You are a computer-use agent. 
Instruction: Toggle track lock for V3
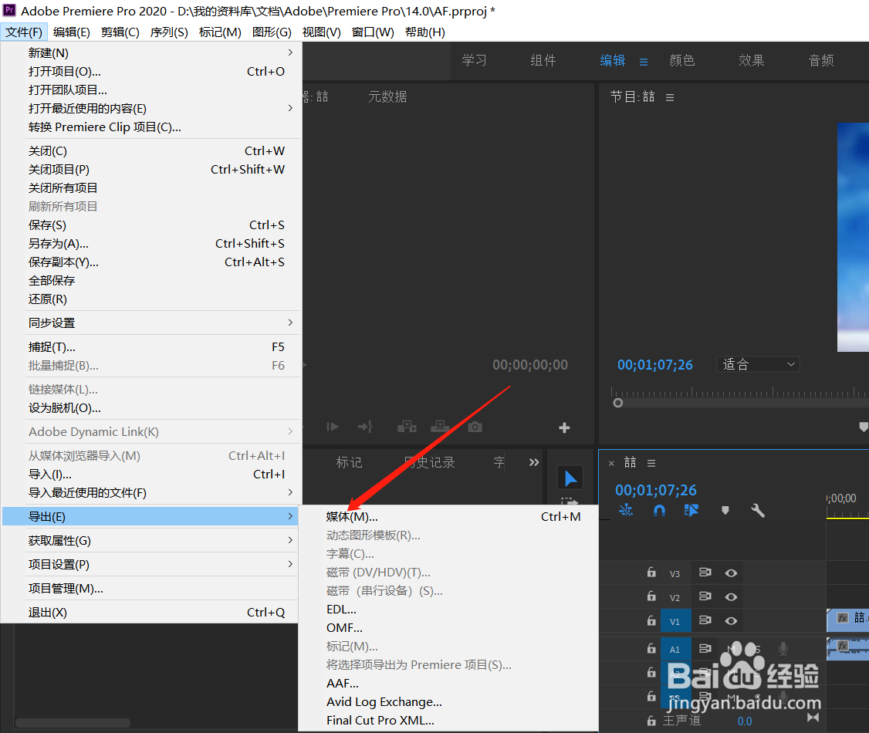[x=651, y=573]
